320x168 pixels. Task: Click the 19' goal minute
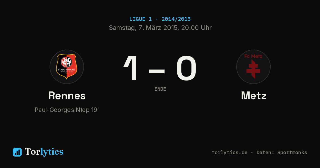pyautogui.click(x=95, y=110)
